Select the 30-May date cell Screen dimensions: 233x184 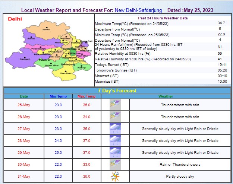[24, 164]
